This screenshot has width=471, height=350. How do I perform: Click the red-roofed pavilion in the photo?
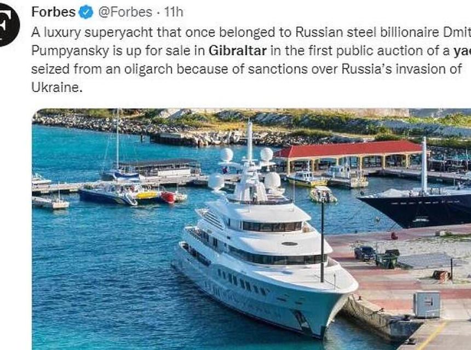point(349,151)
